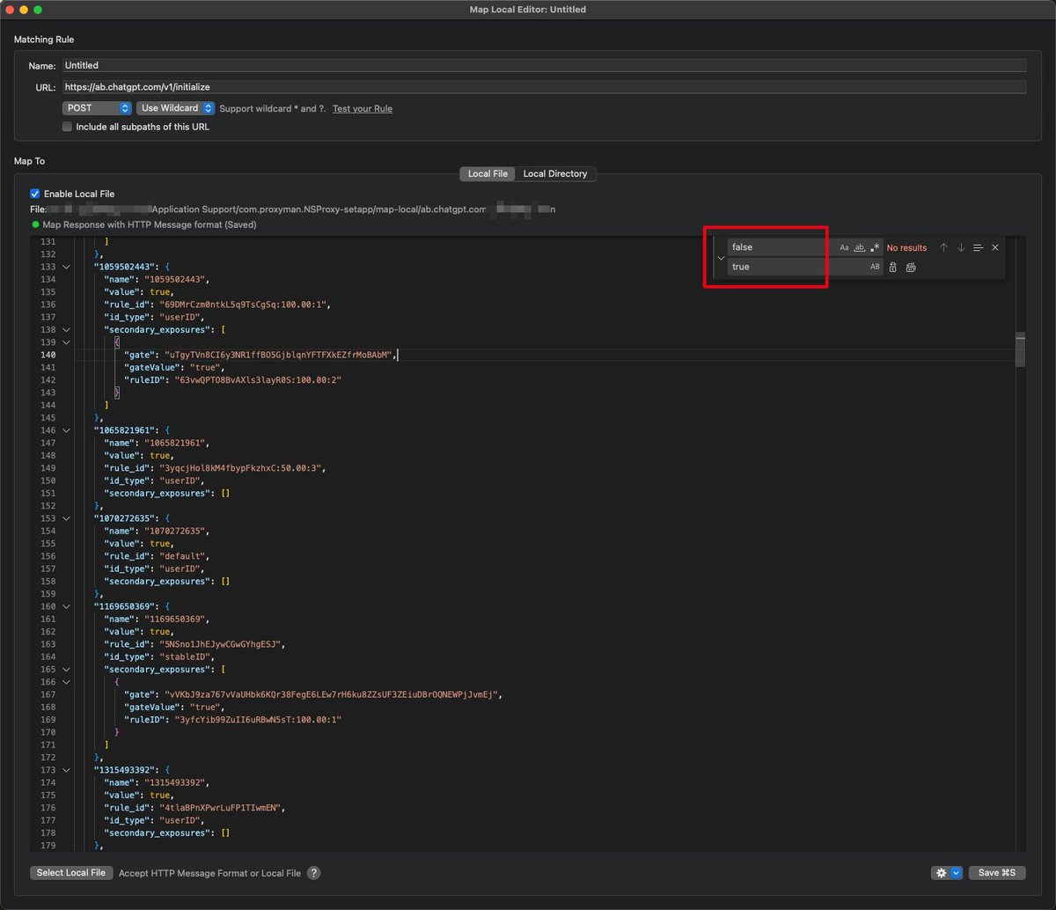Click the "name": "1315493392" line
The width and height of the screenshot is (1056, 910).
(x=158, y=782)
